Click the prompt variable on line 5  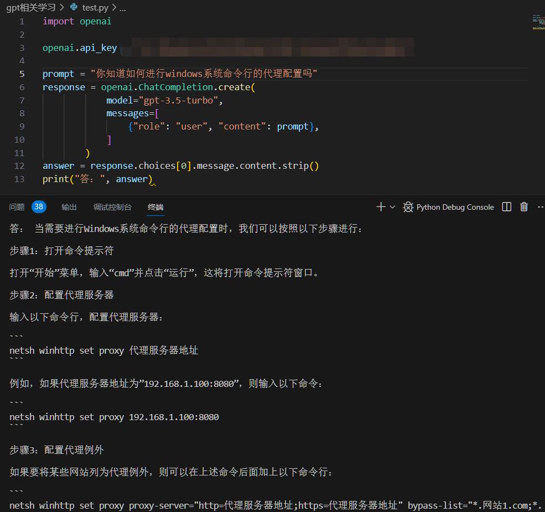point(58,74)
